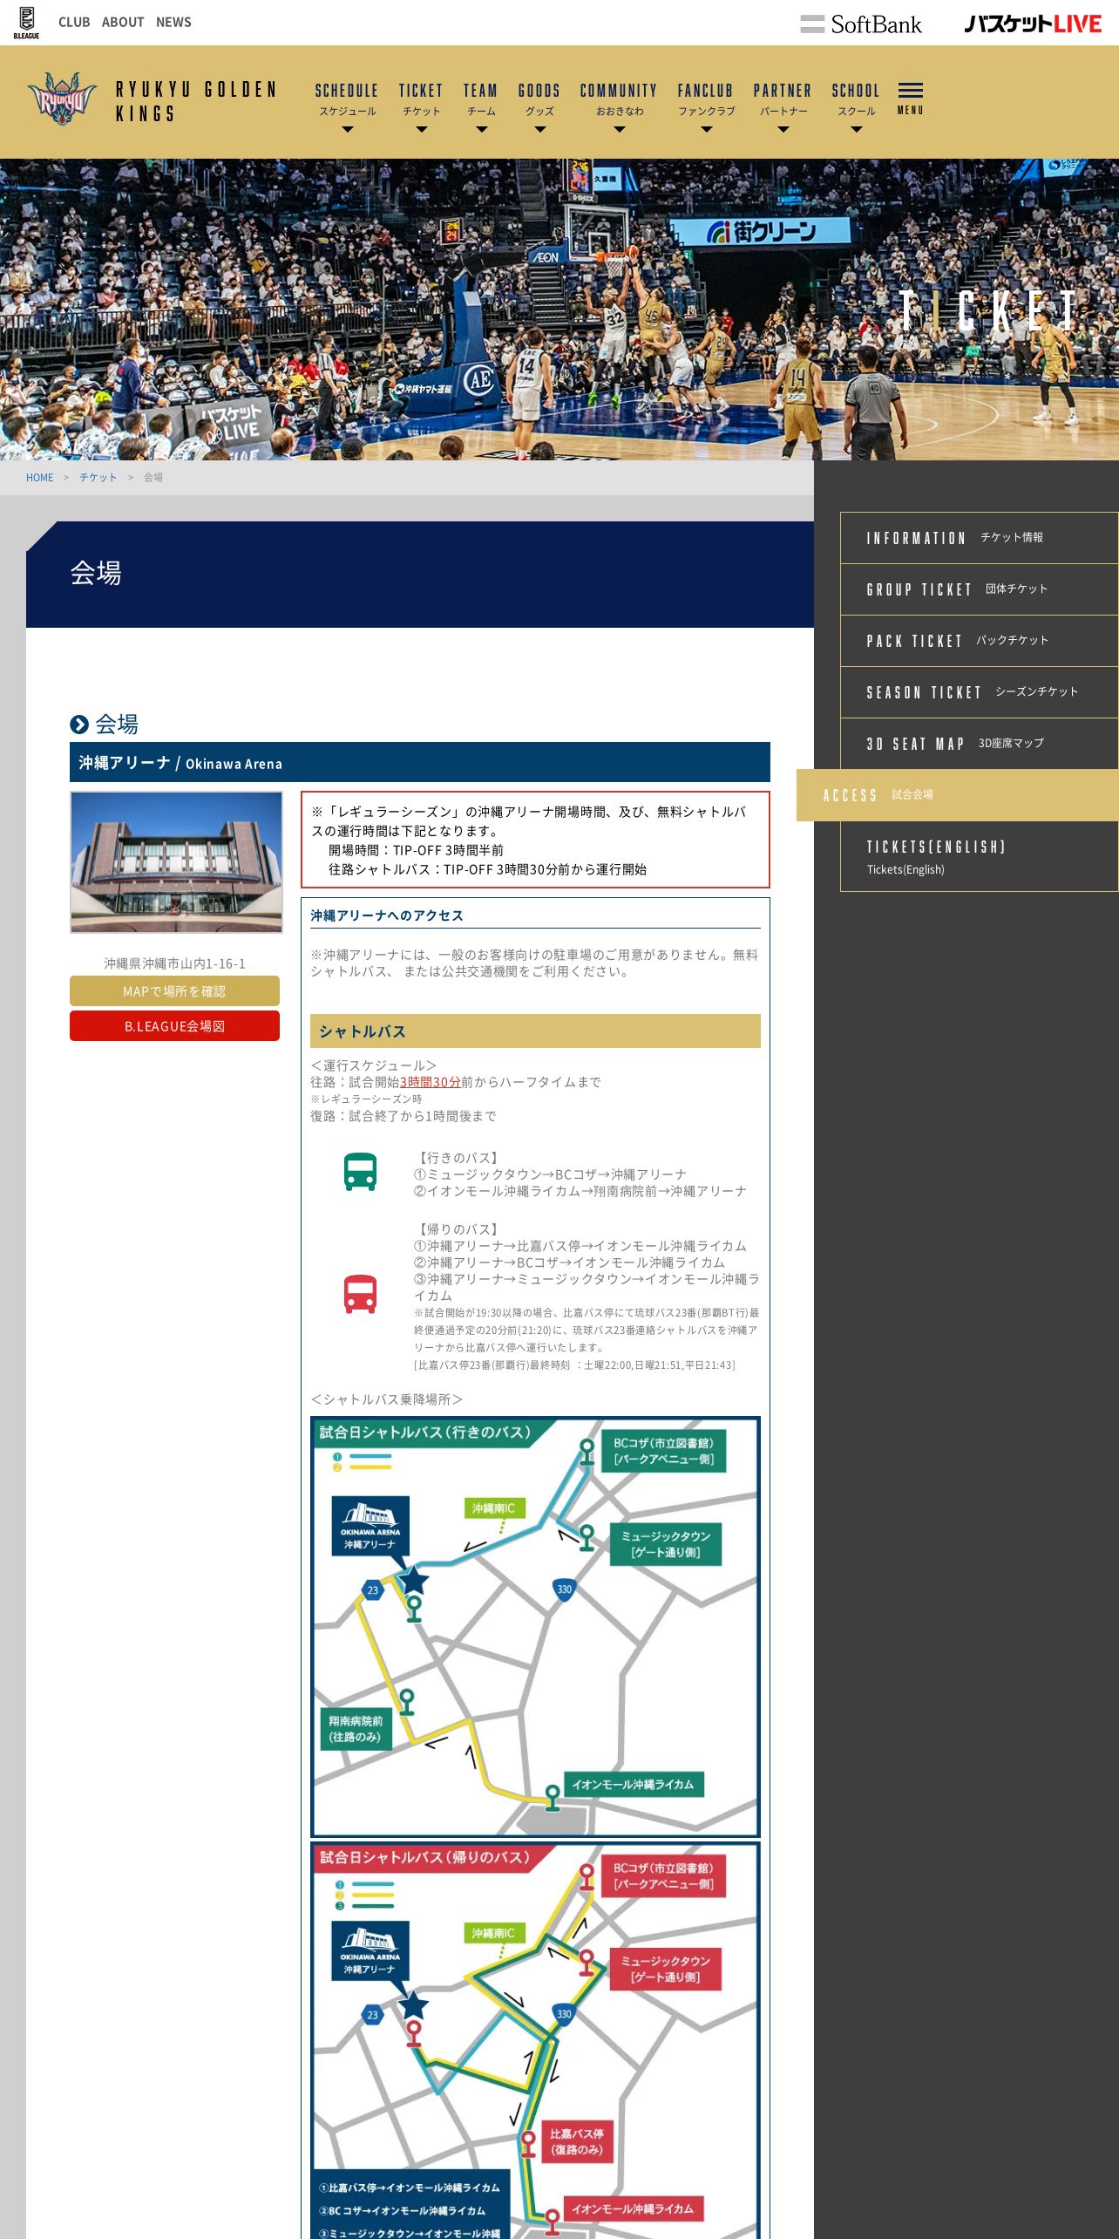Expand the FANCLUB navigation dropdown
The height and width of the screenshot is (2239, 1119).
pos(707,130)
